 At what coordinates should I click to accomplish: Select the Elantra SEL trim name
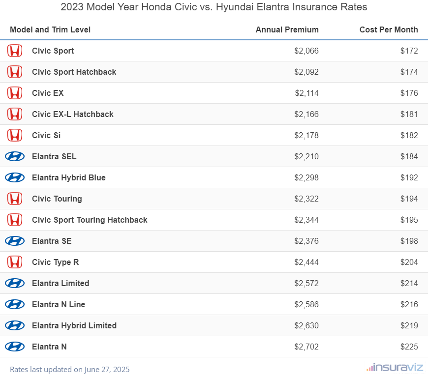click(54, 157)
